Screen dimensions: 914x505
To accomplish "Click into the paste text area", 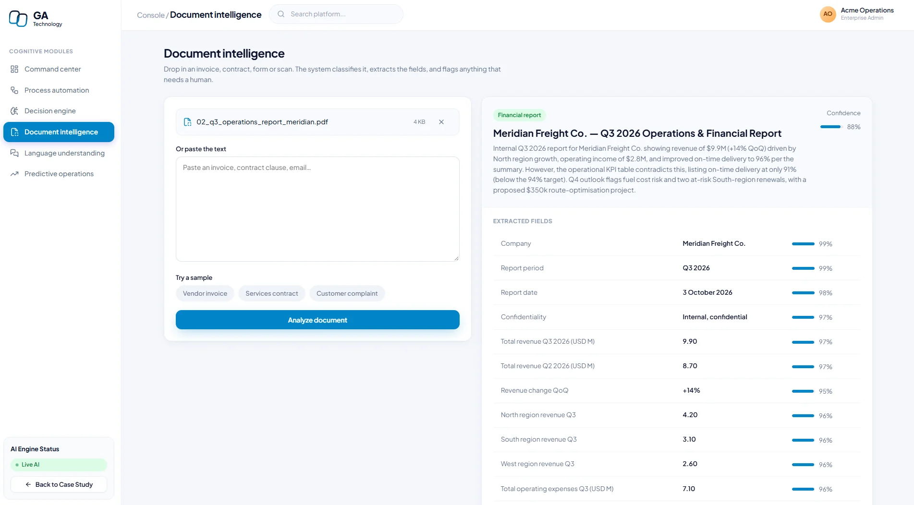I will click(317, 209).
